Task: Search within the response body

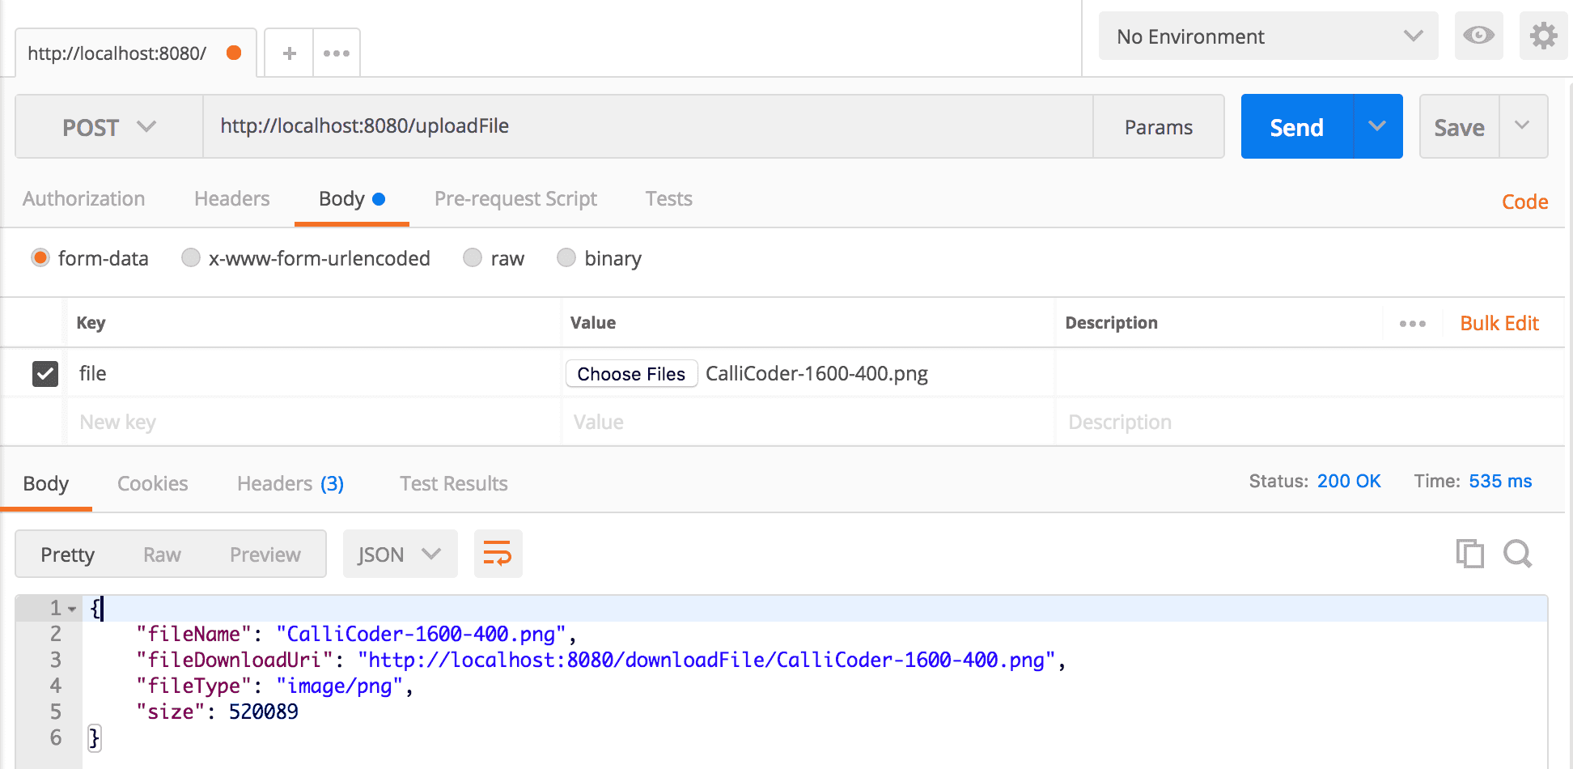Action: coord(1518,554)
